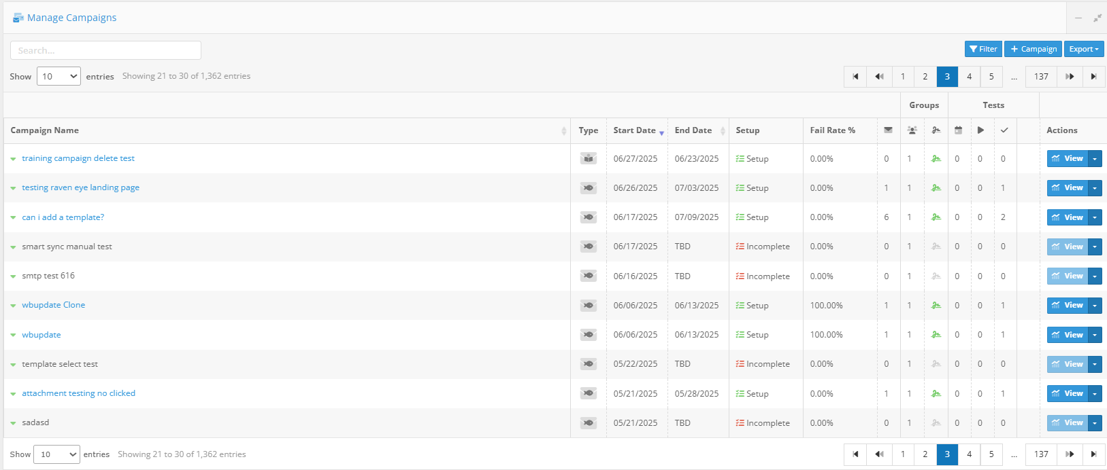Click the groups people column header icon
This screenshot has height=470, width=1107.
[x=912, y=130]
